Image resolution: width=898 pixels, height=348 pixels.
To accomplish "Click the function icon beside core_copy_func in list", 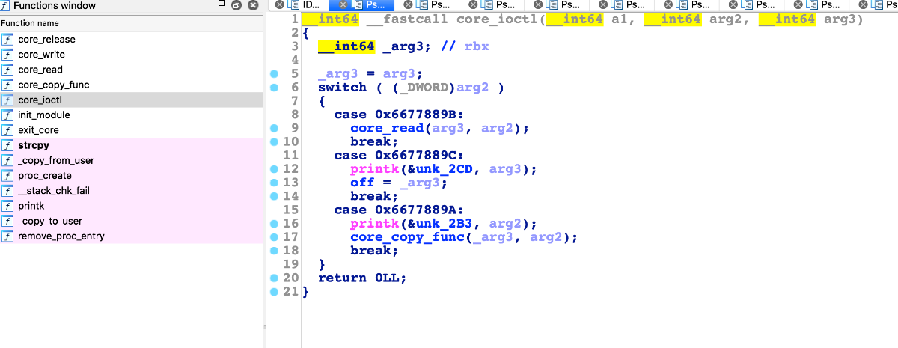I will pos(7,85).
